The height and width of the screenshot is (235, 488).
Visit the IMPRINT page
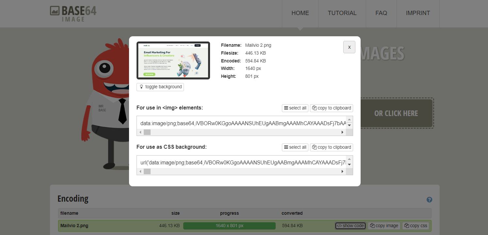pyautogui.click(x=418, y=13)
